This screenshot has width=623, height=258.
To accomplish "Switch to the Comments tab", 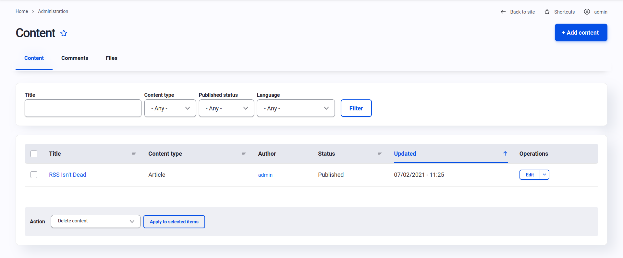I will pos(75,58).
